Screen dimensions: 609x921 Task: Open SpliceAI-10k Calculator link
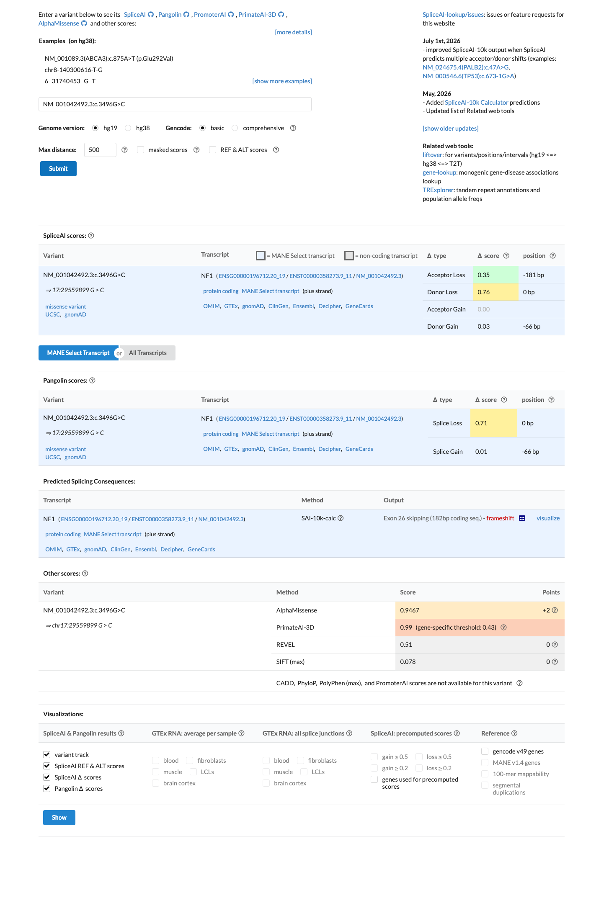pyautogui.click(x=476, y=103)
